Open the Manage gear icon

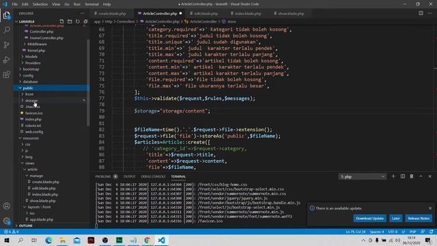click(x=6, y=221)
